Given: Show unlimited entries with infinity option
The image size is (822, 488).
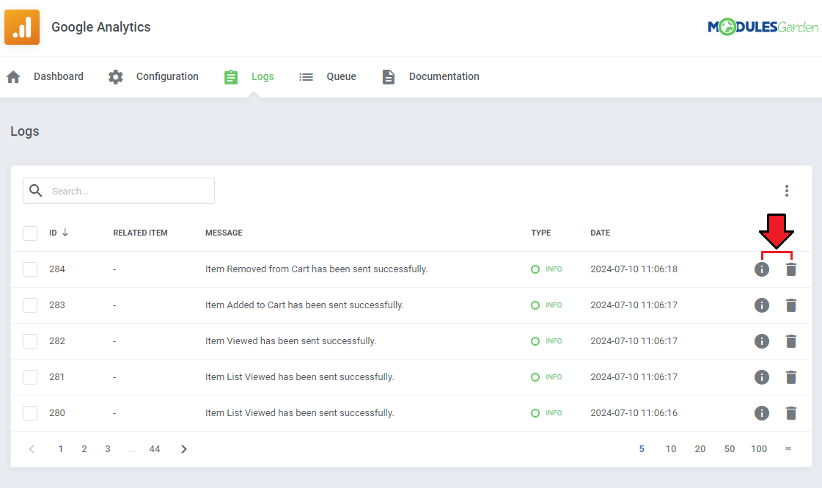Looking at the screenshot, I should [788, 448].
